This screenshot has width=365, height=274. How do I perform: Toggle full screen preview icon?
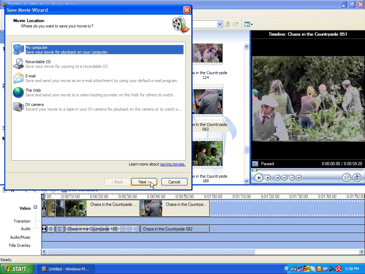point(255,164)
